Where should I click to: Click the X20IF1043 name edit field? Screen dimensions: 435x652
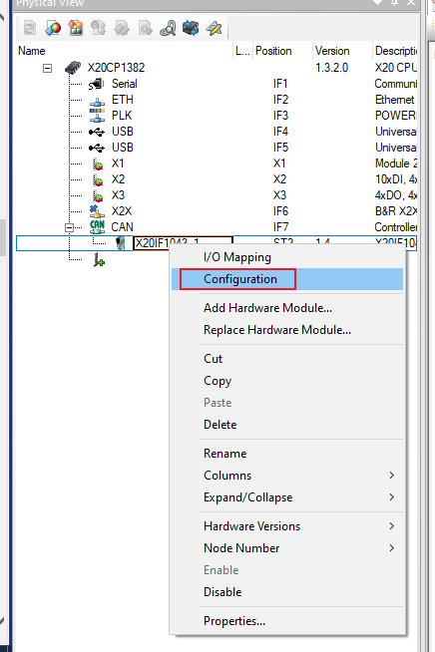(183, 243)
